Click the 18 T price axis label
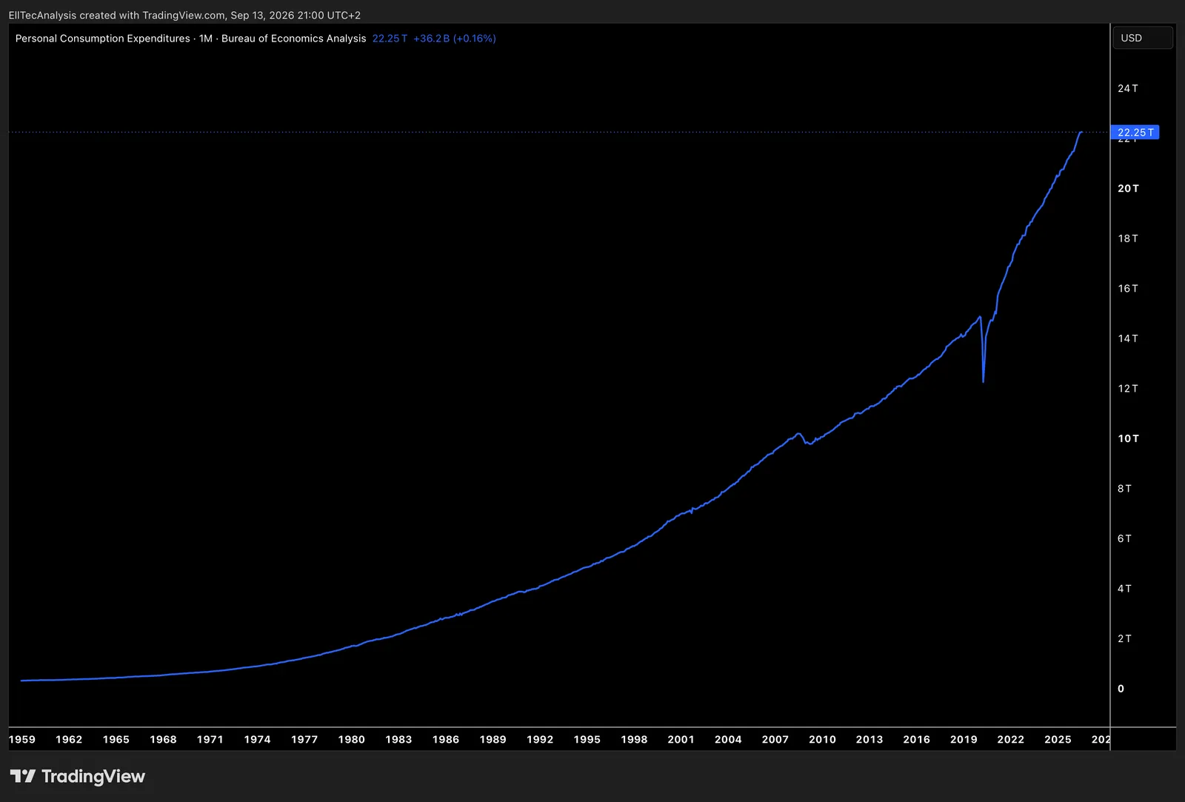1185x802 pixels. click(x=1128, y=238)
